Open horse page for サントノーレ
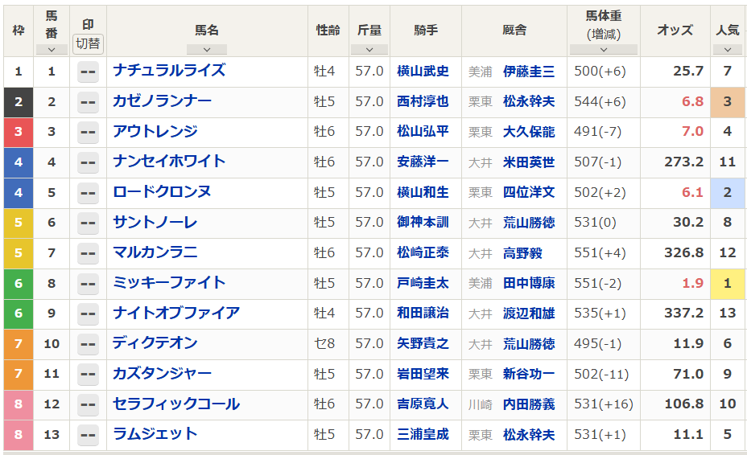The image size is (747, 455). 155,222
